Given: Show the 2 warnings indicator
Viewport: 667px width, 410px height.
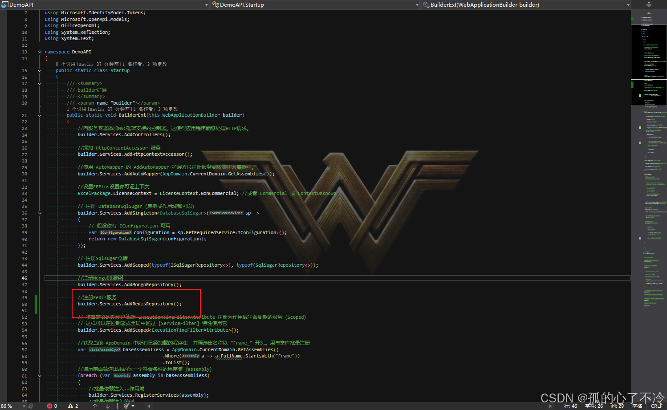Looking at the screenshot, I should [73, 406].
